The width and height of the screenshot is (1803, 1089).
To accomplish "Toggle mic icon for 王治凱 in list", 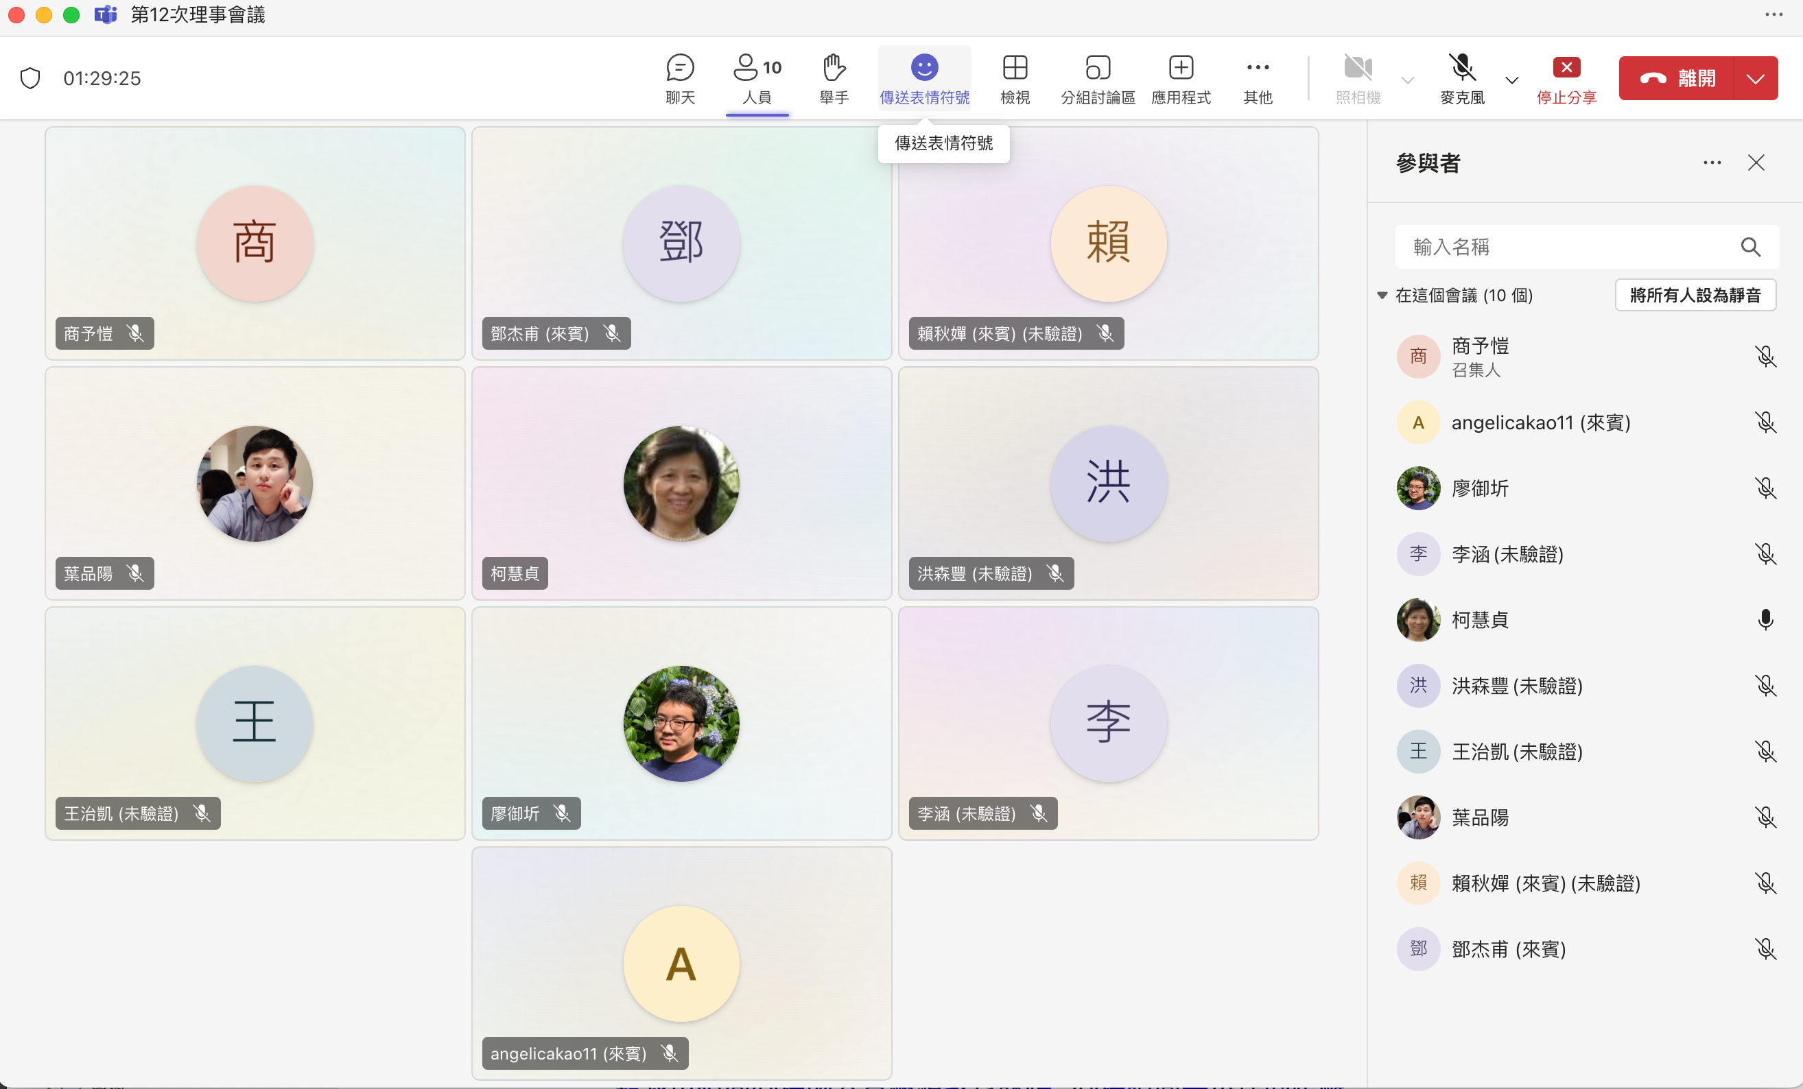I will [x=1766, y=751].
